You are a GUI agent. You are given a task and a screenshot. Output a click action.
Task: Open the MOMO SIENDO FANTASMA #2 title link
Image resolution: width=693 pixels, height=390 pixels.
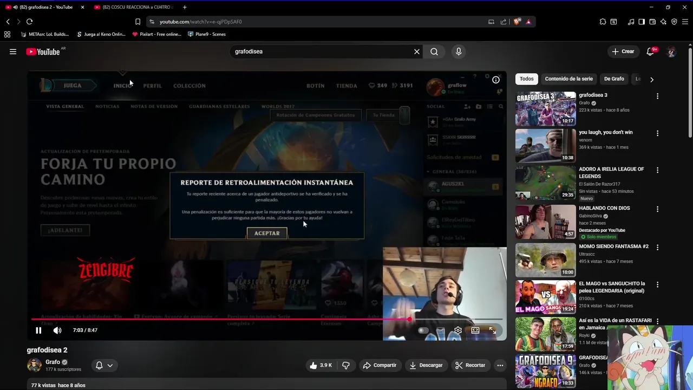(x=613, y=246)
